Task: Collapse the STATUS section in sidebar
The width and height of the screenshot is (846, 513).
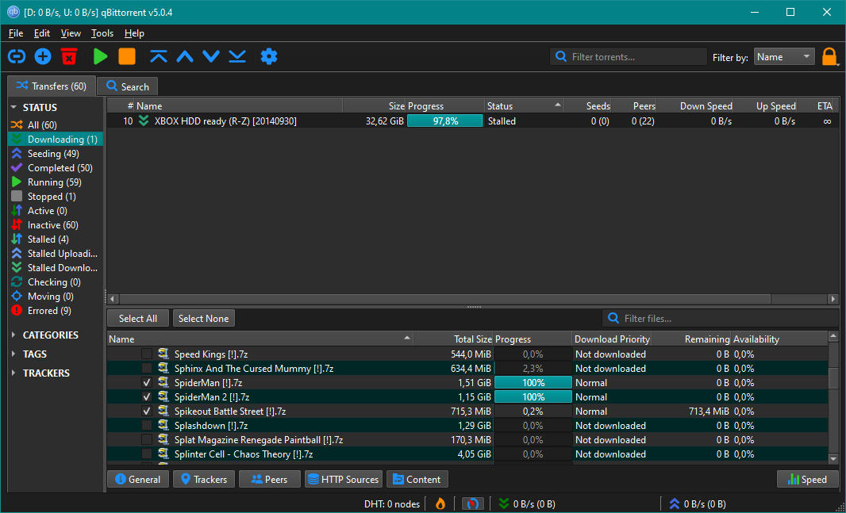Action: tap(14, 108)
